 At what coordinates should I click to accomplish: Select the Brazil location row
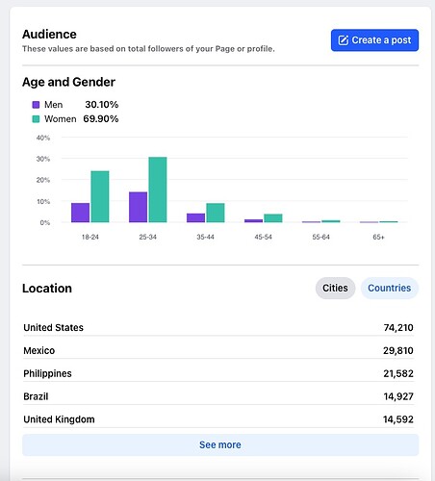218,396
